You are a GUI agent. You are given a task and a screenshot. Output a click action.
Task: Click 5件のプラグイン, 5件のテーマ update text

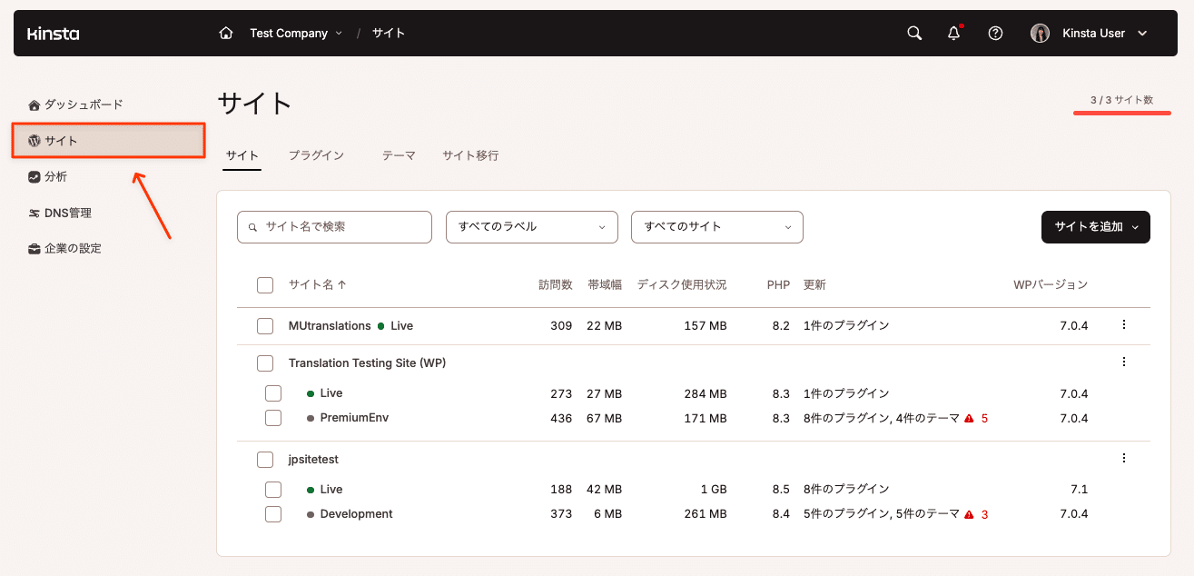pos(881,514)
